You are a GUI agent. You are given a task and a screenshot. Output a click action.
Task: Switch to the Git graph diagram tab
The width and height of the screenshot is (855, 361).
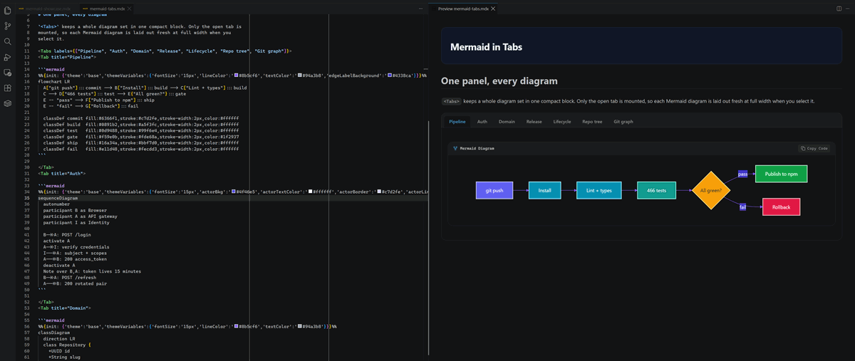(623, 122)
